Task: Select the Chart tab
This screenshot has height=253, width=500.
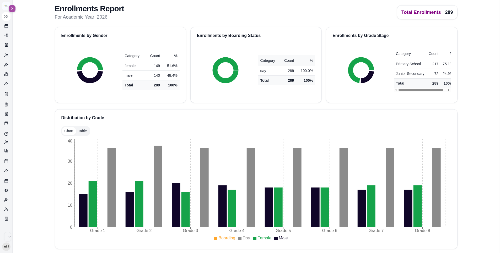Action: tap(69, 131)
